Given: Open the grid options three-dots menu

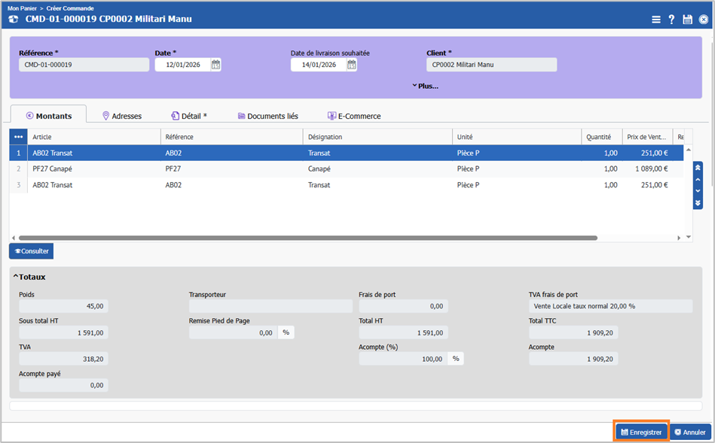Looking at the screenshot, I should 18,137.
